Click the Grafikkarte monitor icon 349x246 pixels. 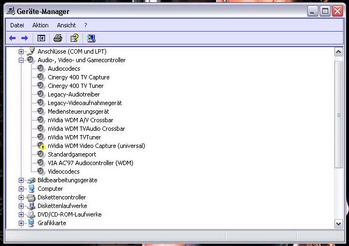31,223
